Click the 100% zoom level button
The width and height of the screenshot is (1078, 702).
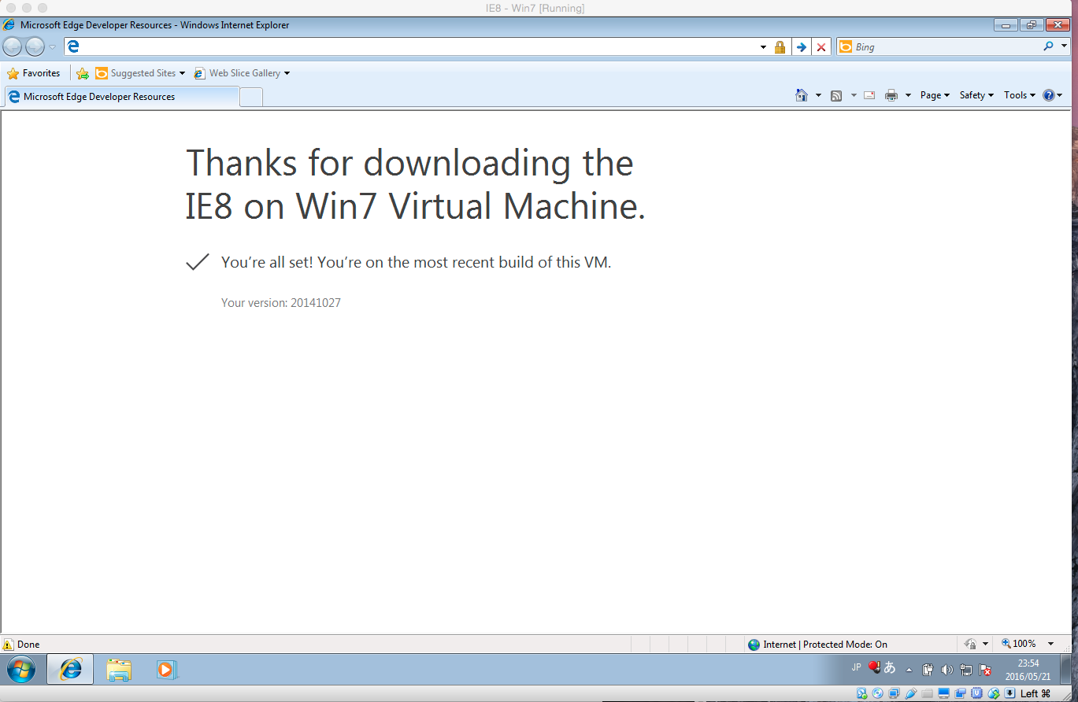(1019, 644)
